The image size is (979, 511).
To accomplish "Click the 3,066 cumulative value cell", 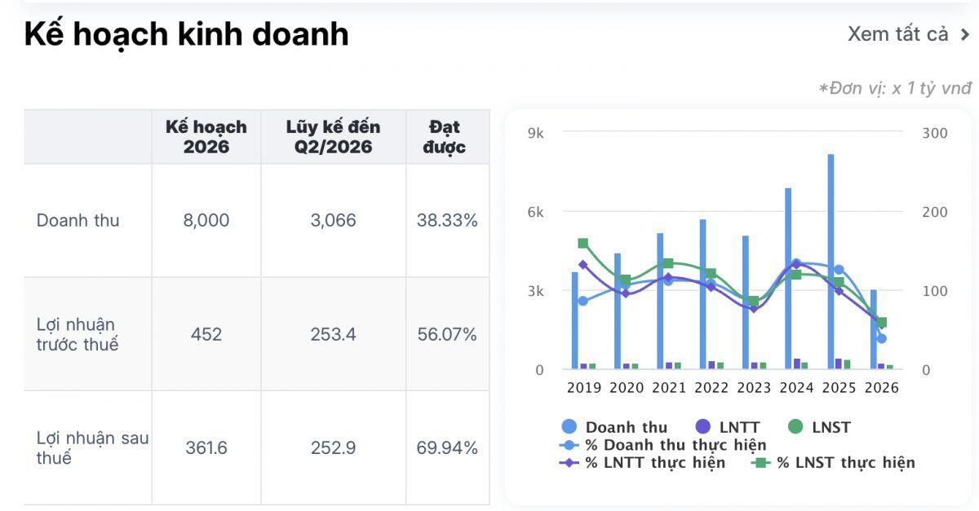I will [334, 220].
